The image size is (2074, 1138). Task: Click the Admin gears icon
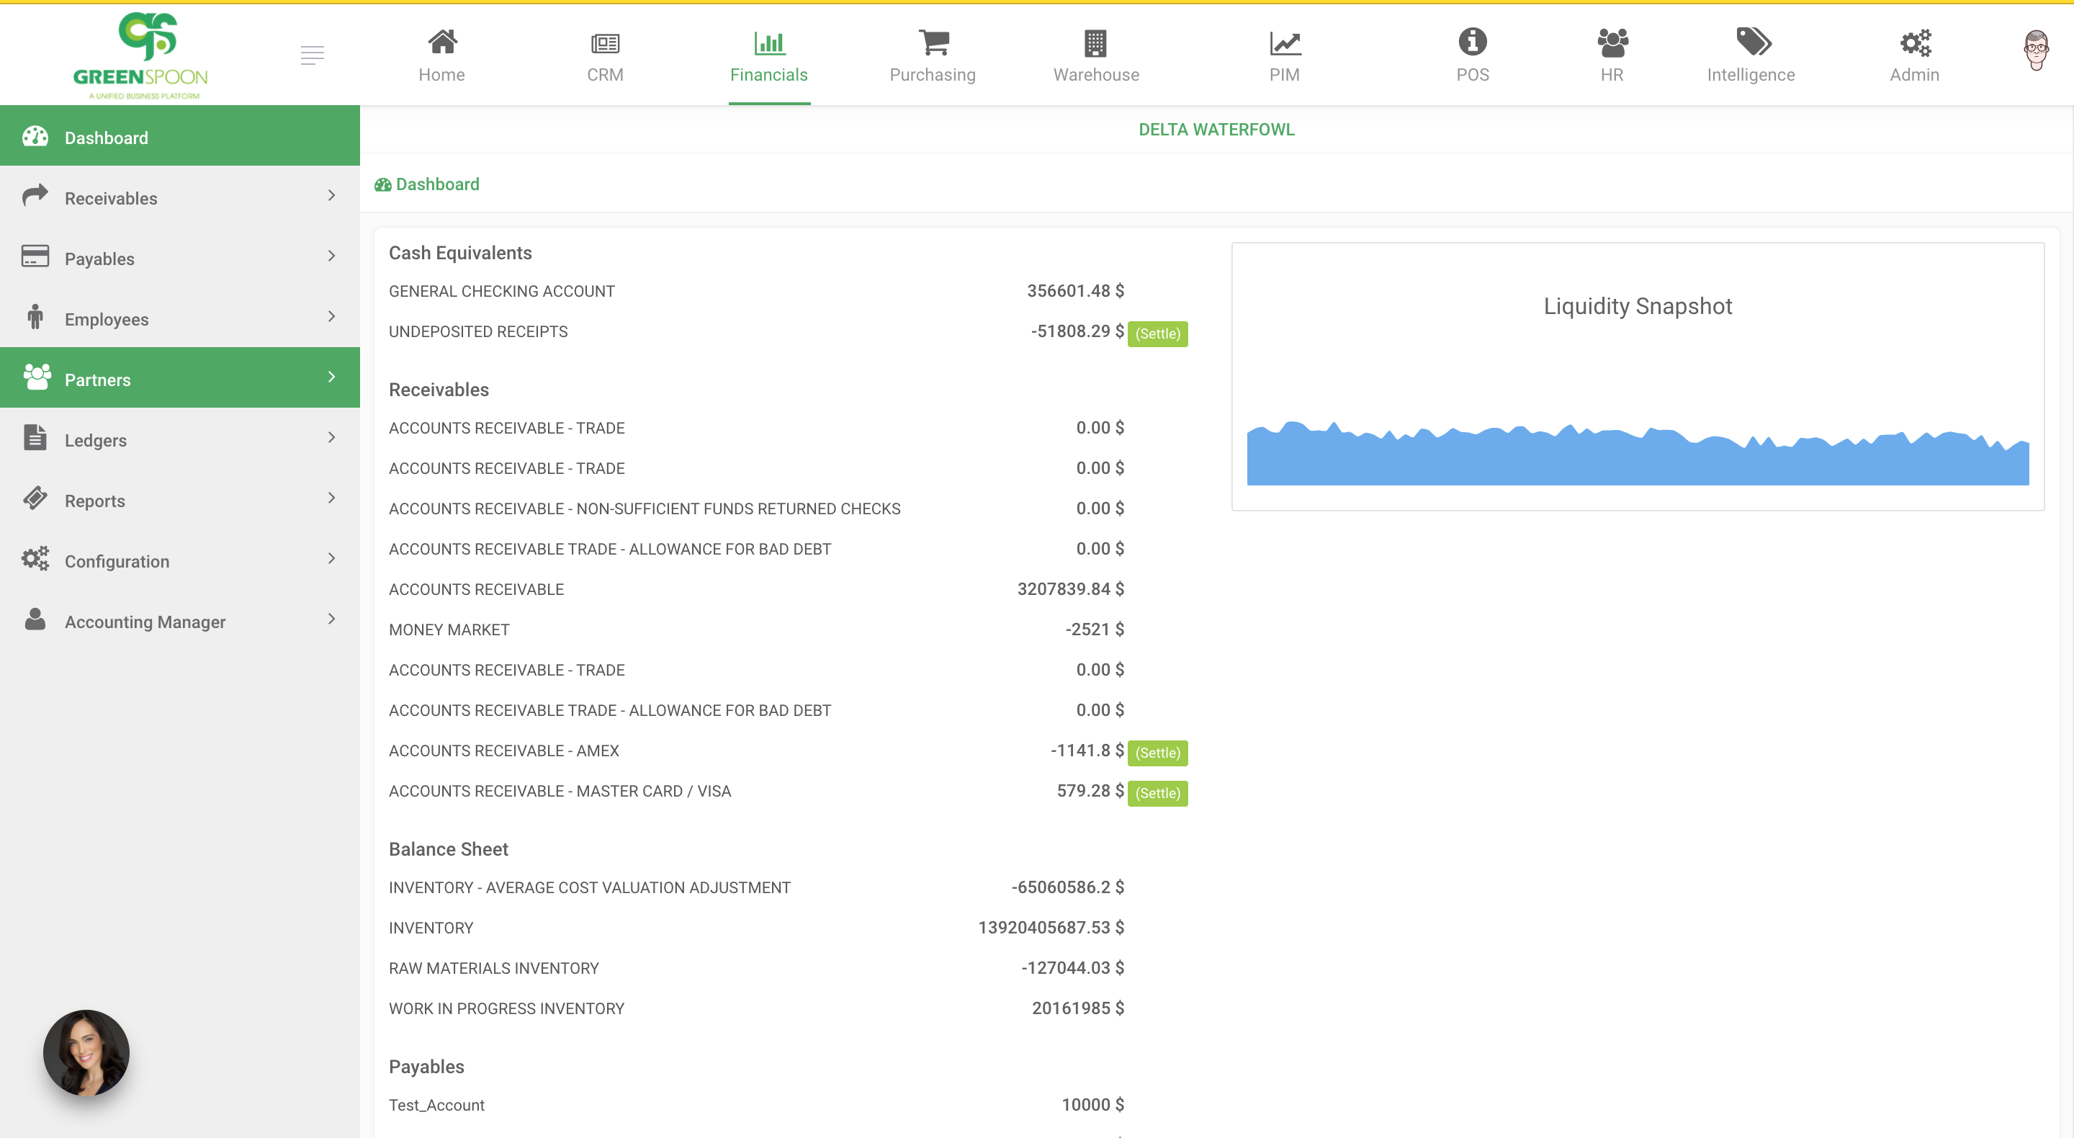(1915, 42)
